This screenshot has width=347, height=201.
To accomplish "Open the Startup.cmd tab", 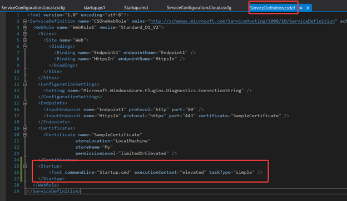I will point(136,8).
